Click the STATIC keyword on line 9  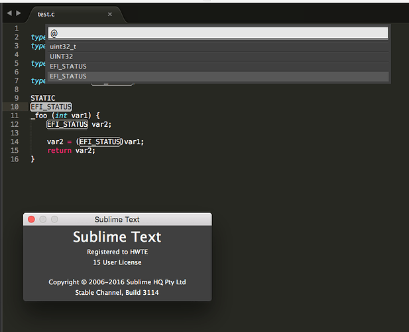pos(43,98)
